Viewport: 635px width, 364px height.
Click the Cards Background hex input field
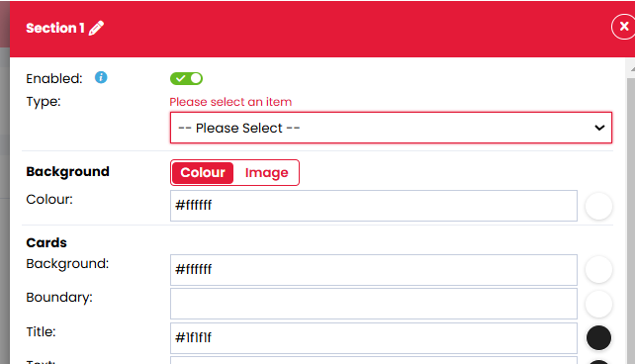point(374,270)
